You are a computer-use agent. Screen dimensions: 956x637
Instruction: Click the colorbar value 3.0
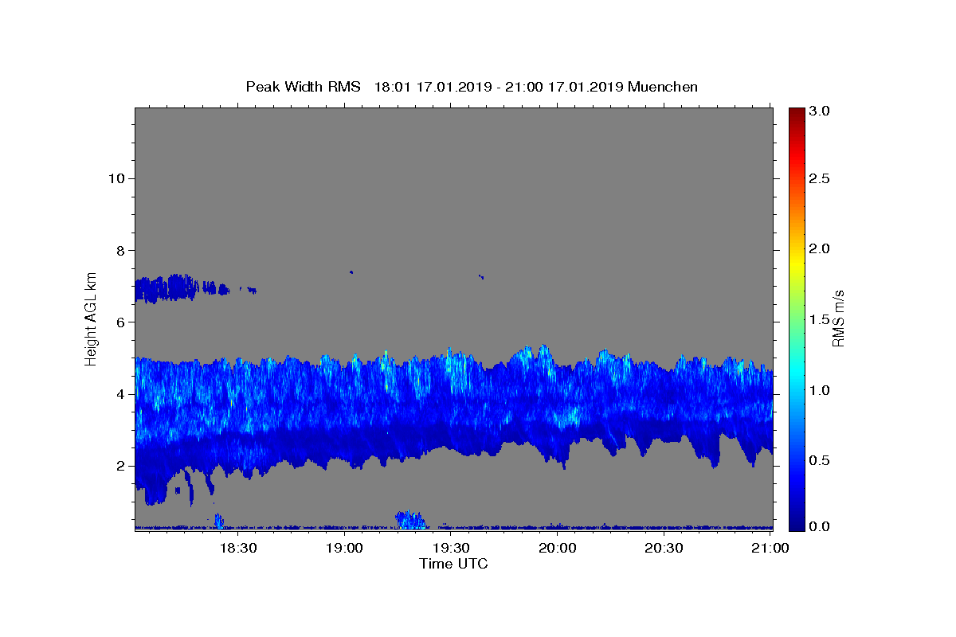(x=821, y=111)
